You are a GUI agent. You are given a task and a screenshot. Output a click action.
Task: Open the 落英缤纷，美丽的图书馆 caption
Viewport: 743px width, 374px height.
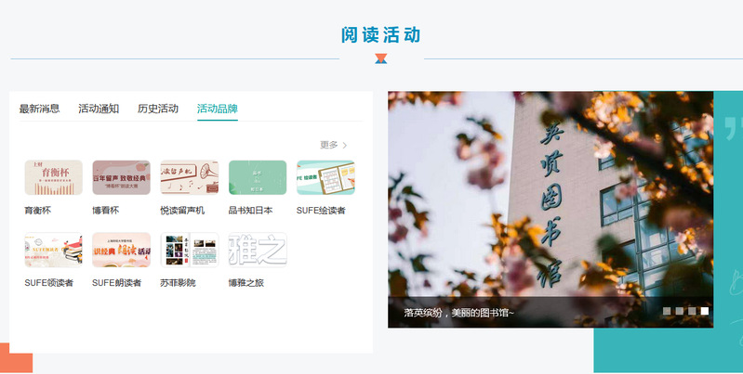click(x=459, y=313)
